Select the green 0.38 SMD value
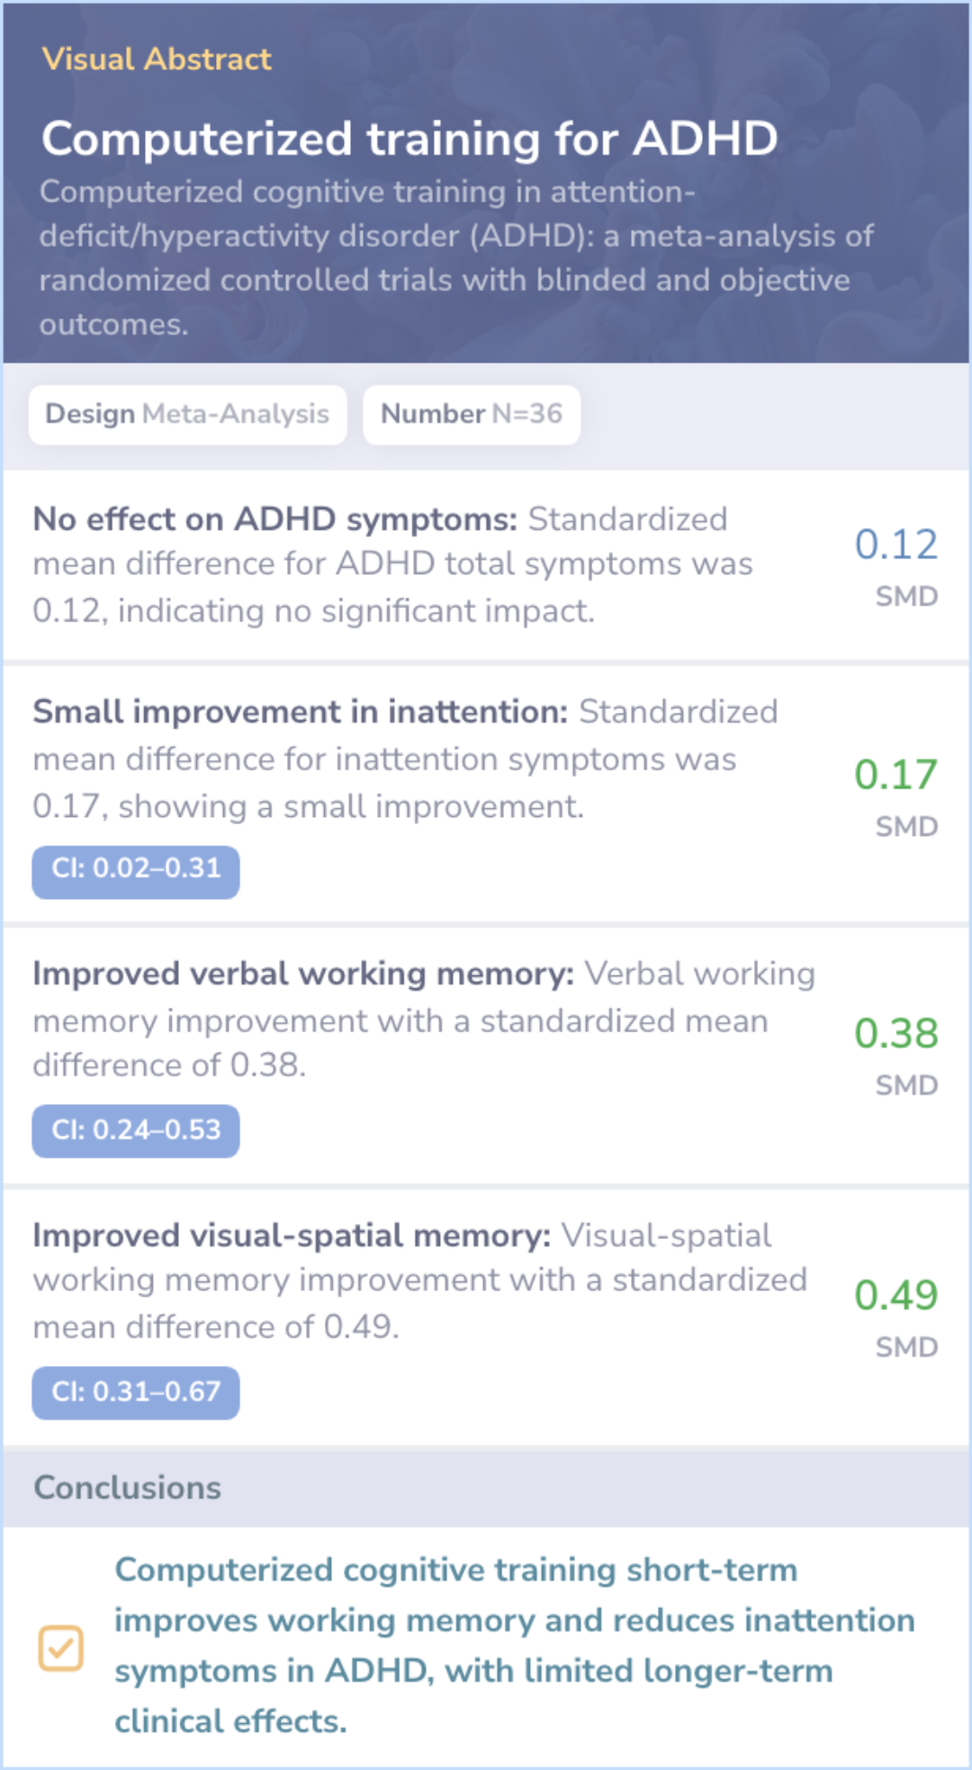 [x=895, y=1033]
